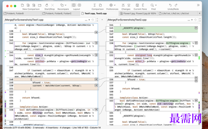This screenshot has height=129, width=208.
Task: Create a new folder comparison
Action: click(x=39, y=5)
